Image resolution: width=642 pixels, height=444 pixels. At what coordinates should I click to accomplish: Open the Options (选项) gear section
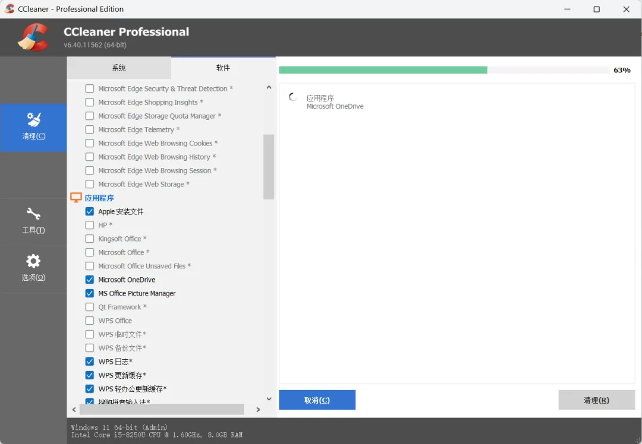33,268
